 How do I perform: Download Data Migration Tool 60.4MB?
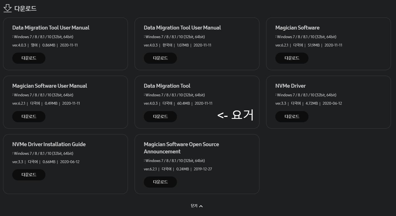point(160,117)
